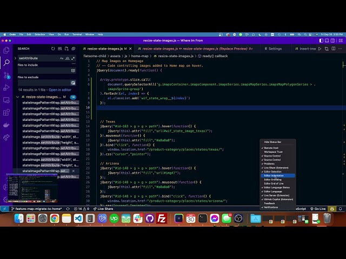The image size is (346, 259).
Task: Open the Selection menu in menu bar
Action: (39, 35)
